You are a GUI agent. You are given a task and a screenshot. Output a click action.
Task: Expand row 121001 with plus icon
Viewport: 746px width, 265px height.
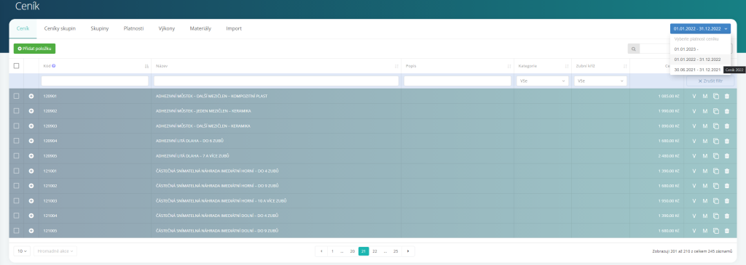[31, 171]
